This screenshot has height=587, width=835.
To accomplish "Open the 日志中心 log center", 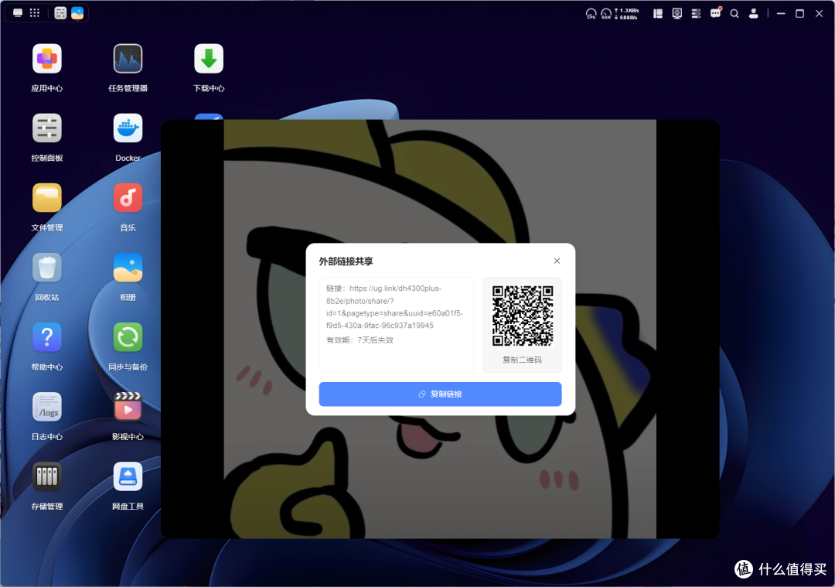I will (x=47, y=408).
